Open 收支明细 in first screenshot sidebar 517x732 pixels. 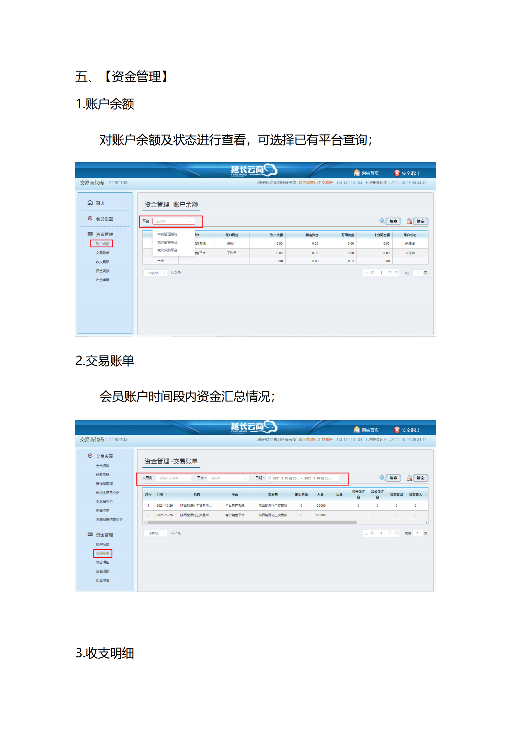point(103,262)
